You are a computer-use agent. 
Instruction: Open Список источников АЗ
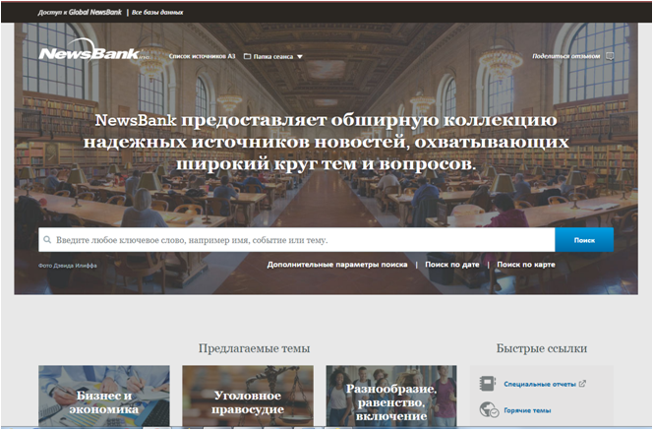click(x=202, y=56)
